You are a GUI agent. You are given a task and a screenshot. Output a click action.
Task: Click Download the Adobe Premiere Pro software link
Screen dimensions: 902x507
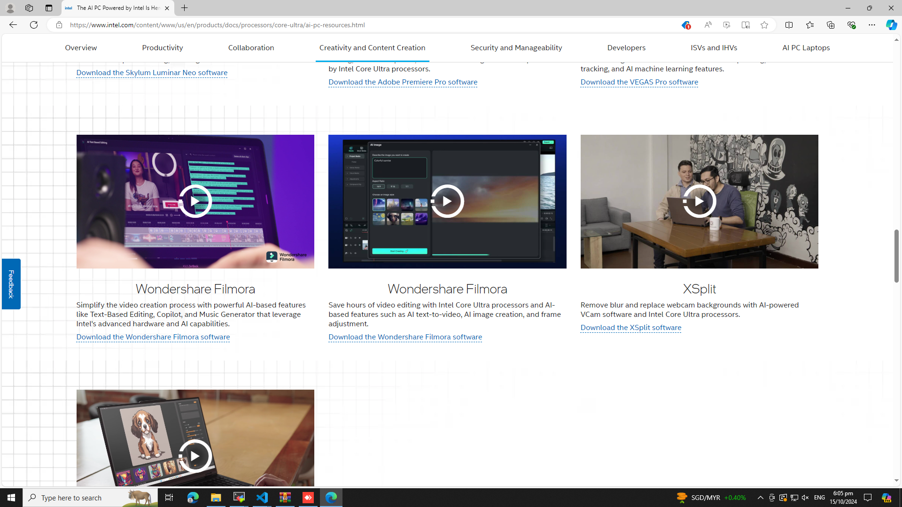pos(403,82)
